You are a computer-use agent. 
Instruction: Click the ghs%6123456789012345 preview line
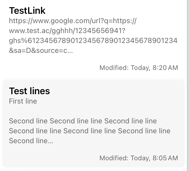93,41
